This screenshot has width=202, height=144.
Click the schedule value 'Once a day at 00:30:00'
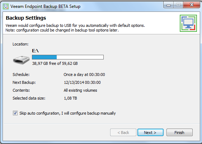click(84, 75)
